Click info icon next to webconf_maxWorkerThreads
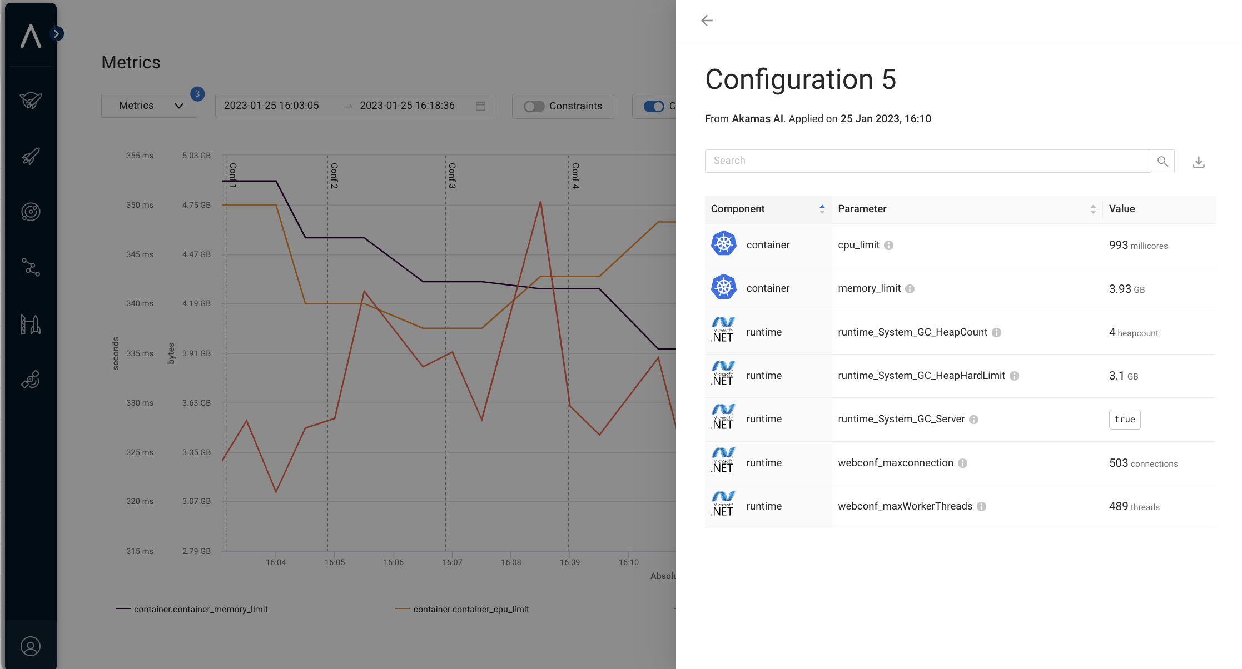The height and width of the screenshot is (669, 1242). (981, 507)
